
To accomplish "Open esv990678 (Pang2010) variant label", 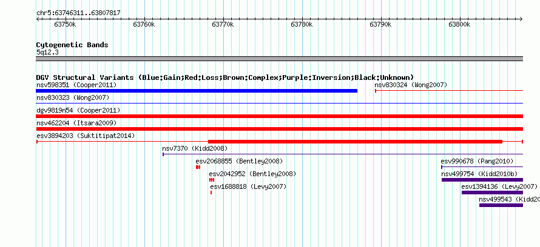I will pos(477,162).
